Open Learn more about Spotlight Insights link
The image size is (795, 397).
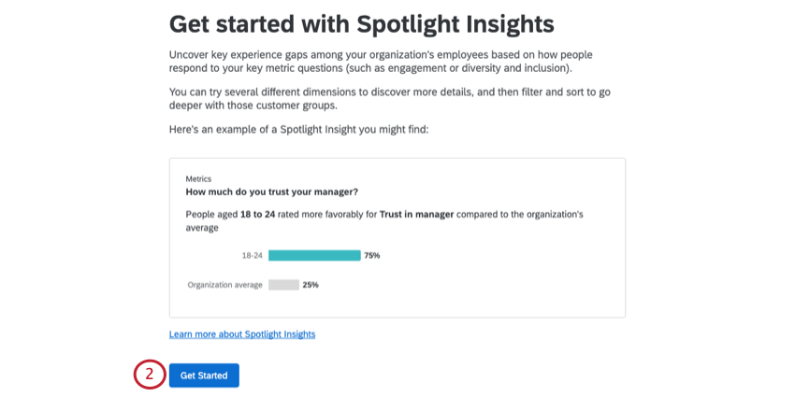[242, 334]
